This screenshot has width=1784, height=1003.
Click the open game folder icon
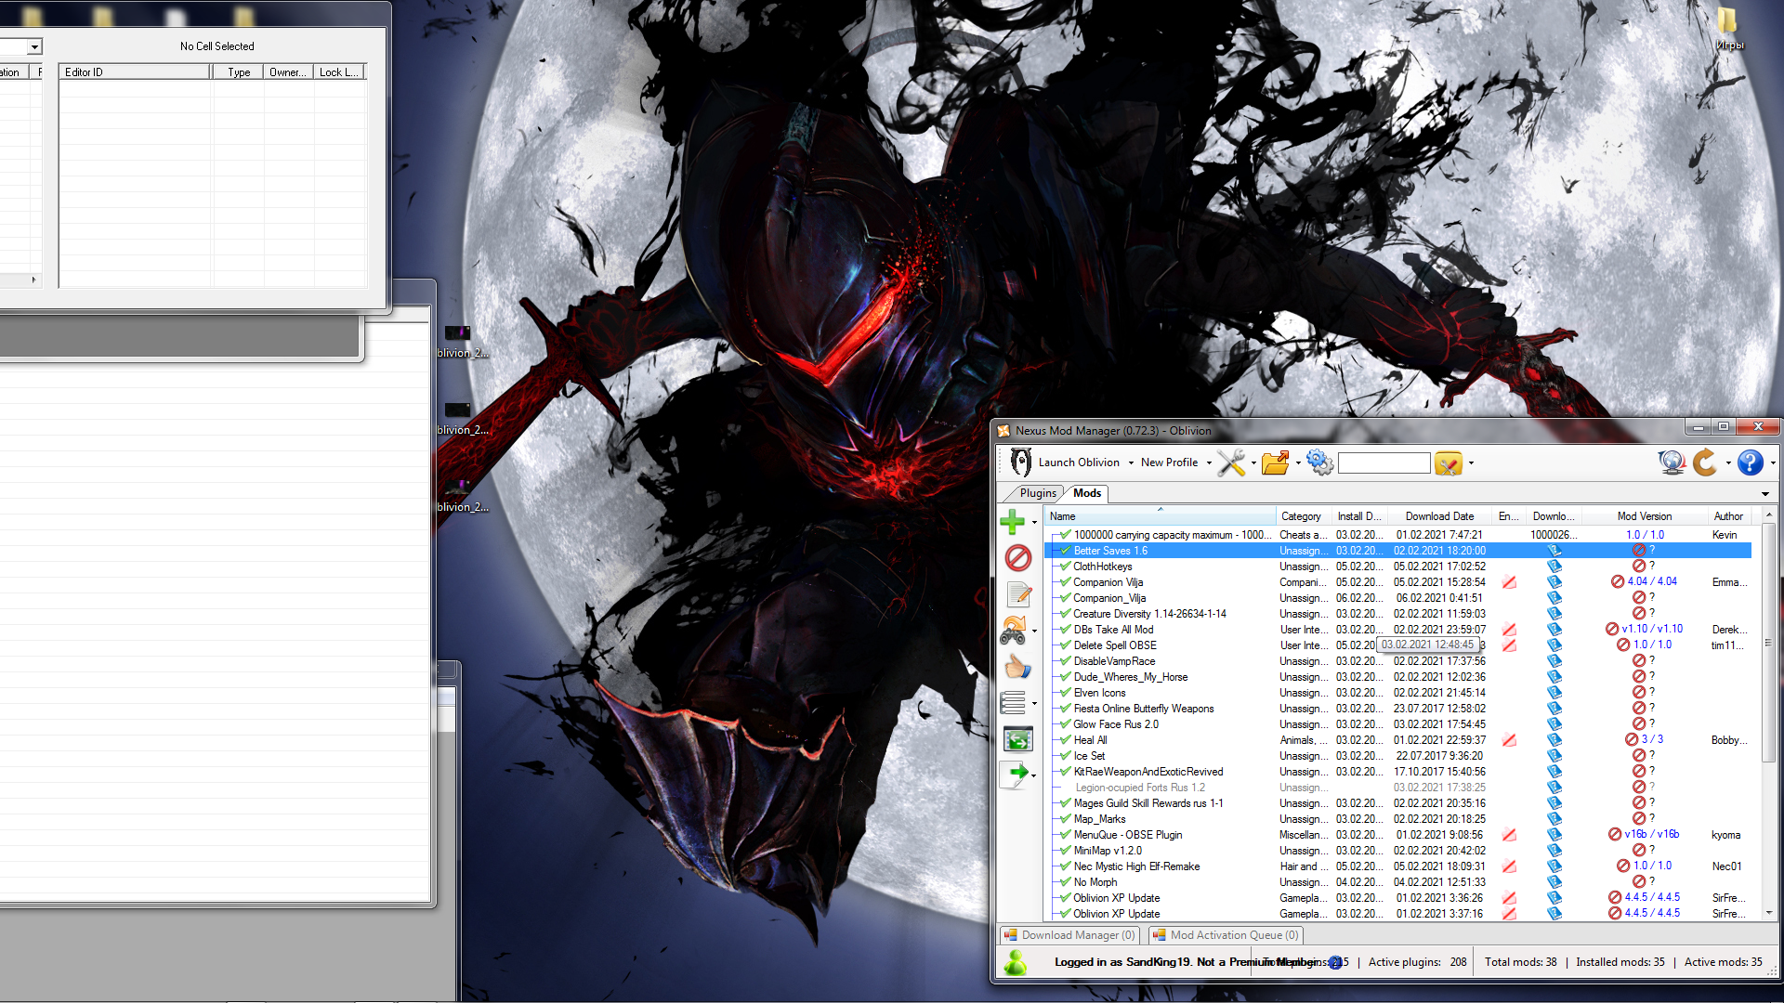pyautogui.click(x=1275, y=462)
